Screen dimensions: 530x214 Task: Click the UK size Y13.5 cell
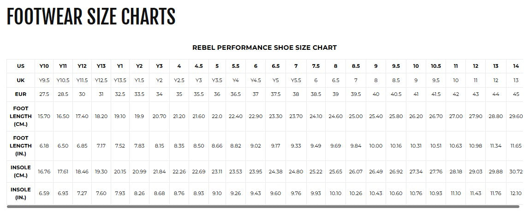coord(120,80)
